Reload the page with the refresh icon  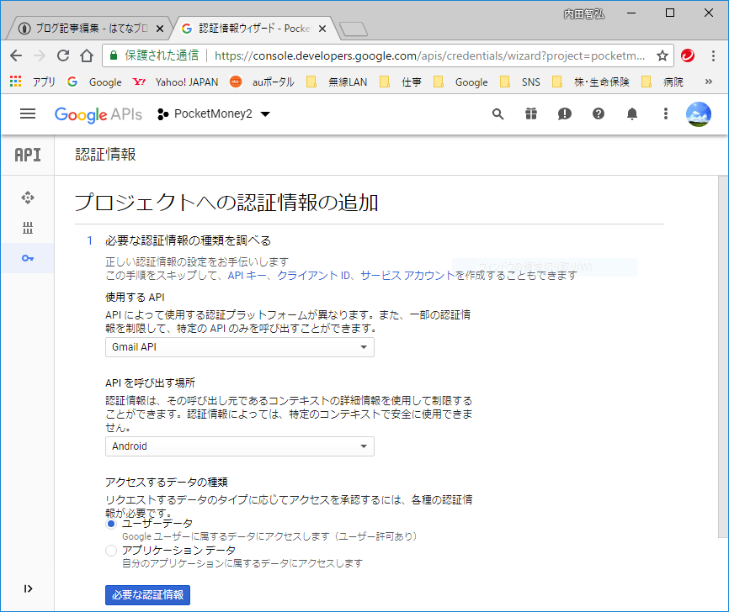(x=63, y=55)
